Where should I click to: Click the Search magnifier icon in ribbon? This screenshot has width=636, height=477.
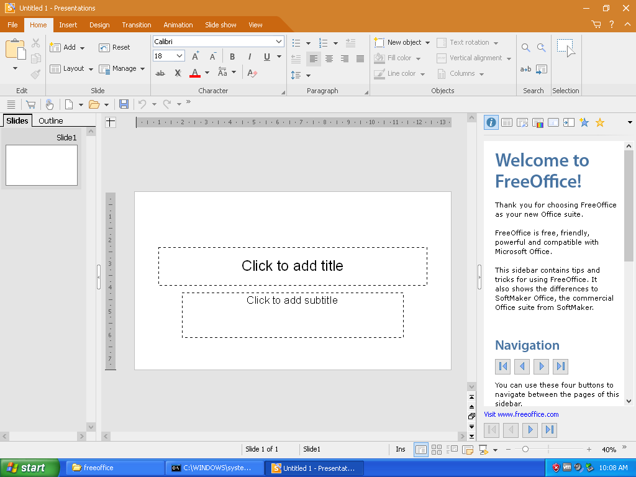coord(525,47)
